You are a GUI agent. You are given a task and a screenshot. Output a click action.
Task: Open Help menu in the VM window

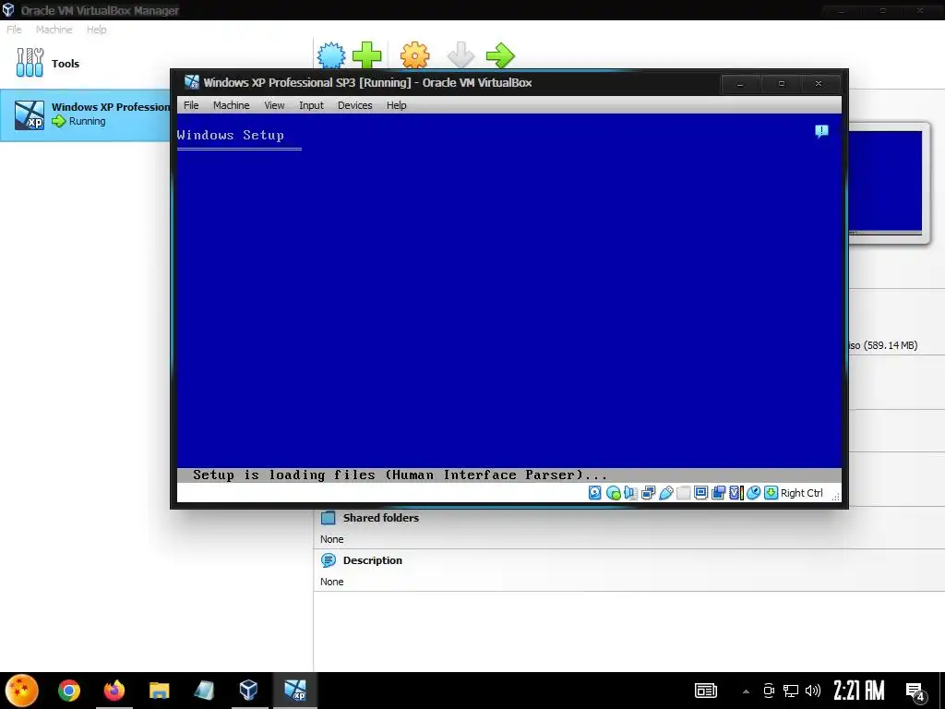pos(397,105)
